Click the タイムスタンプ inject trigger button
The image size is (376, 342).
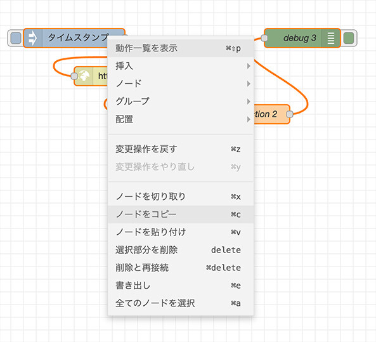(x=16, y=38)
